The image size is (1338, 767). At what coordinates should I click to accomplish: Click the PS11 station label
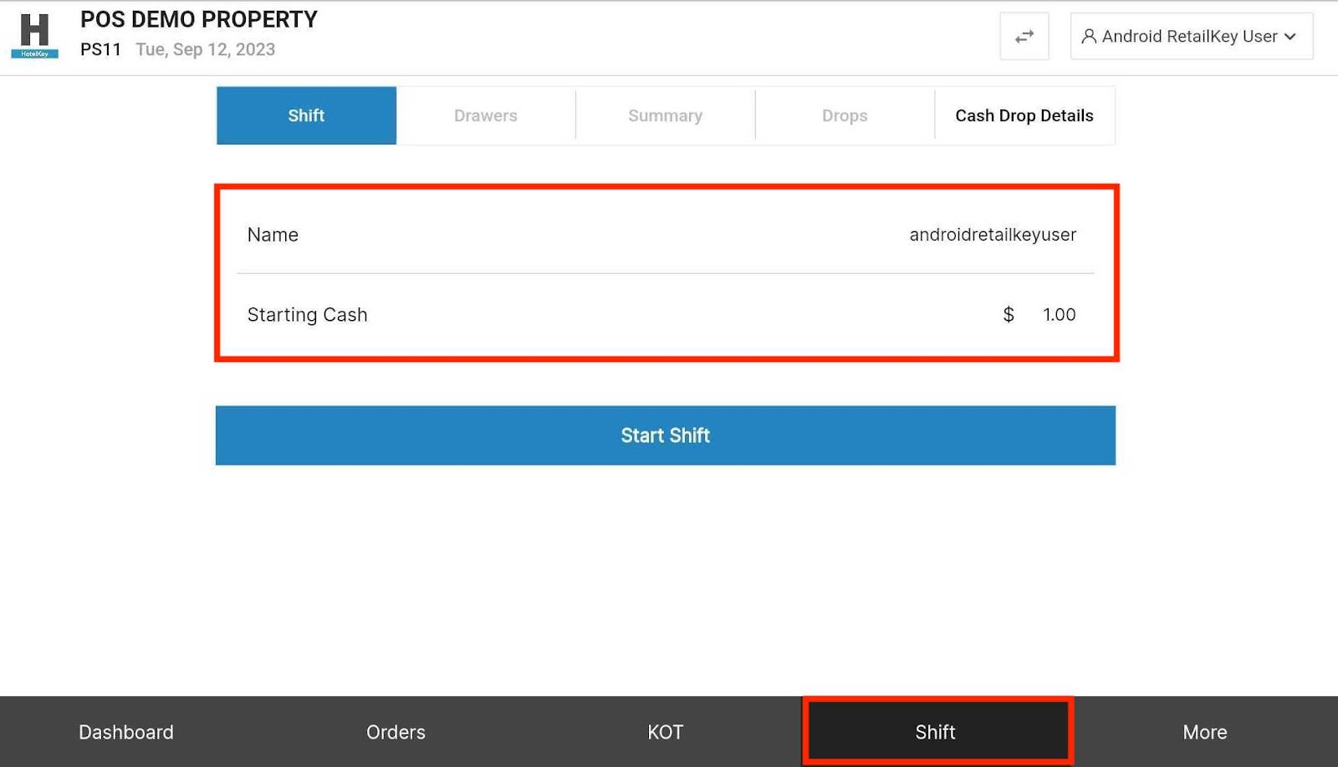click(x=101, y=49)
